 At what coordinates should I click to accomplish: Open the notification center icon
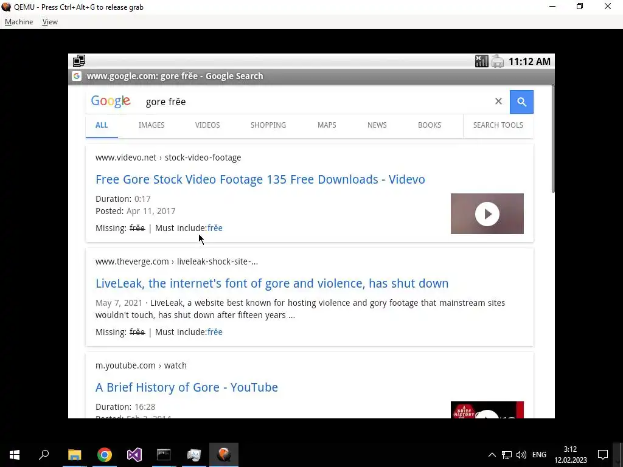pyautogui.click(x=603, y=455)
